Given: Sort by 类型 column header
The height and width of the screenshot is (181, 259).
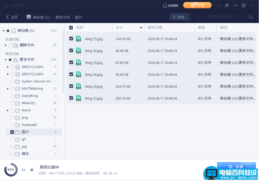Looking at the screenshot, I should pyautogui.click(x=201, y=27).
